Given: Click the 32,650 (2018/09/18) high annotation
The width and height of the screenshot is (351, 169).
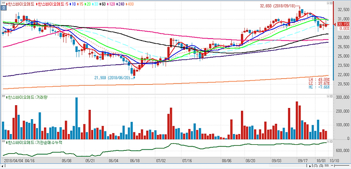Looking at the screenshot, I should point(278,6).
